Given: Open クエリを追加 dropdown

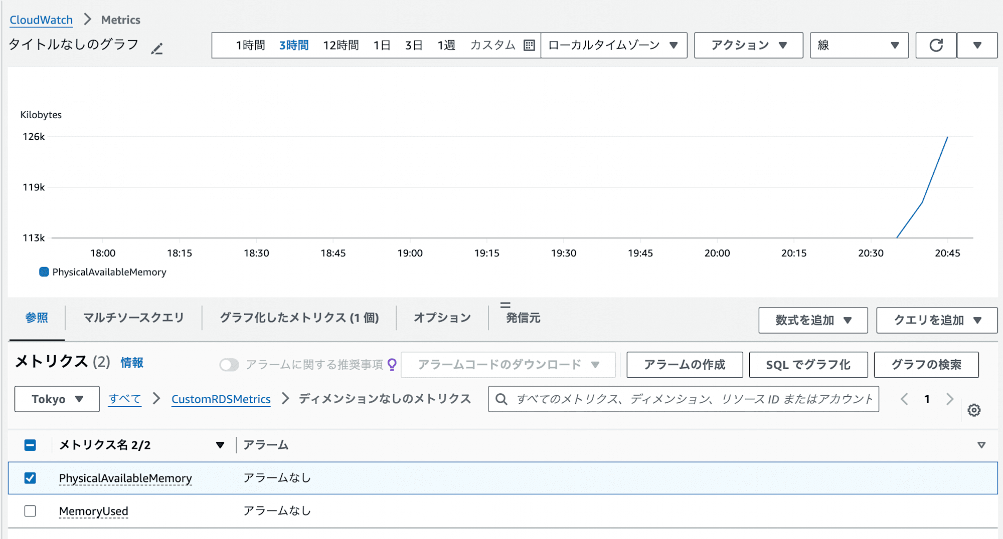Looking at the screenshot, I should [937, 320].
